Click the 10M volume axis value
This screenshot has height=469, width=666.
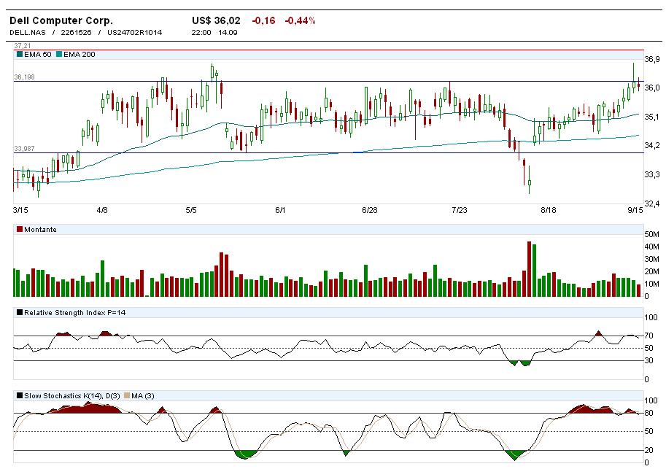pyautogui.click(x=652, y=284)
